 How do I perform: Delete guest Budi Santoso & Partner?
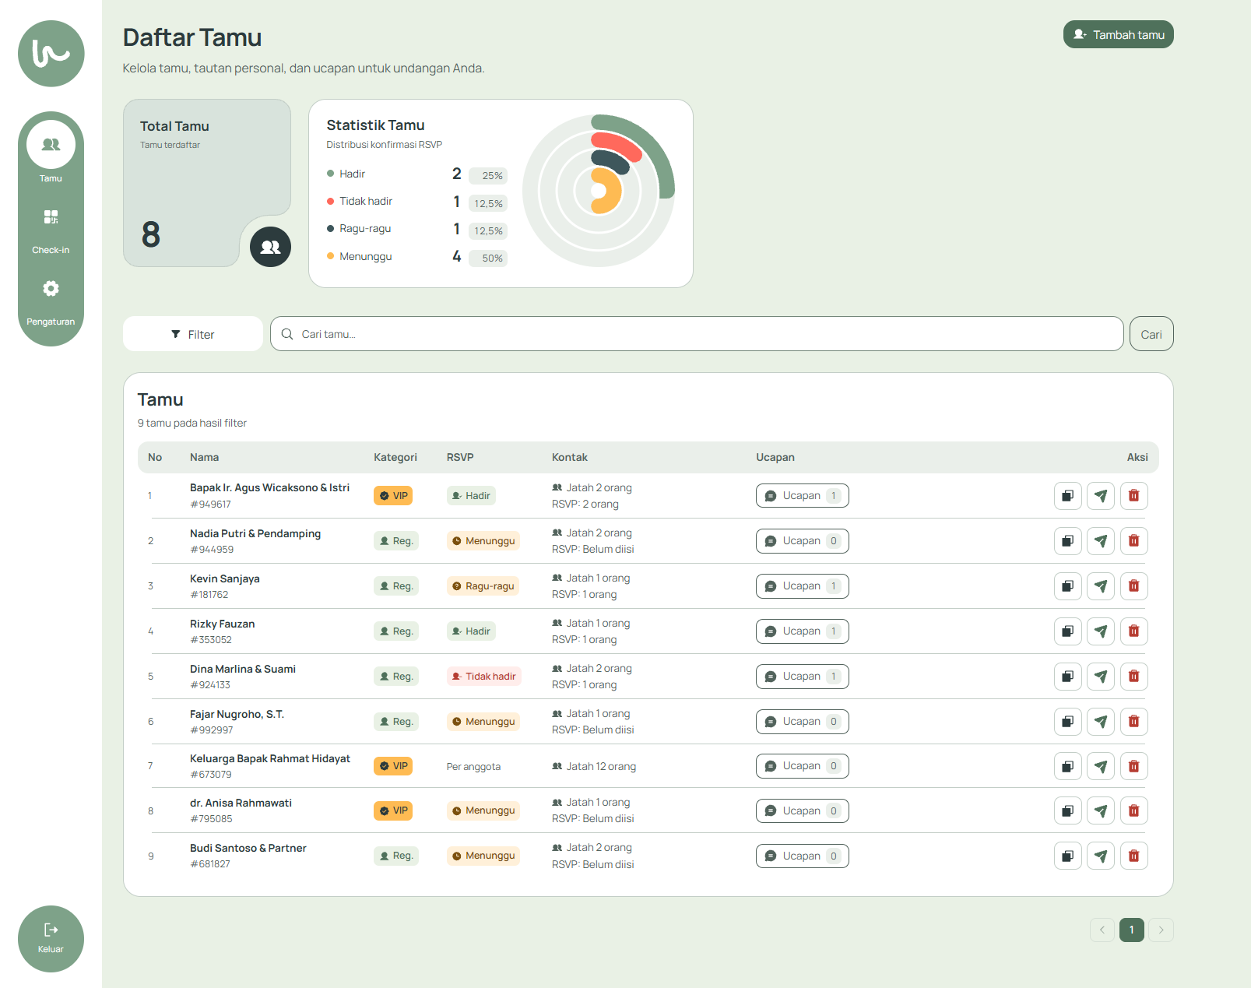coord(1133,856)
